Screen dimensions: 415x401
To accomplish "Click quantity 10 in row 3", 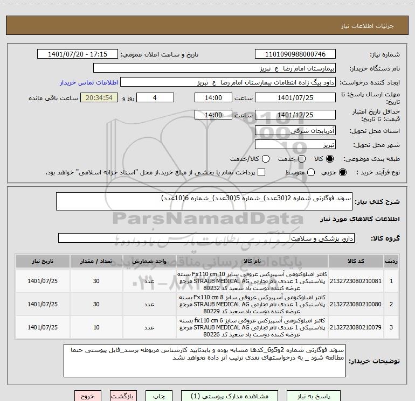I will (x=96, y=327).
